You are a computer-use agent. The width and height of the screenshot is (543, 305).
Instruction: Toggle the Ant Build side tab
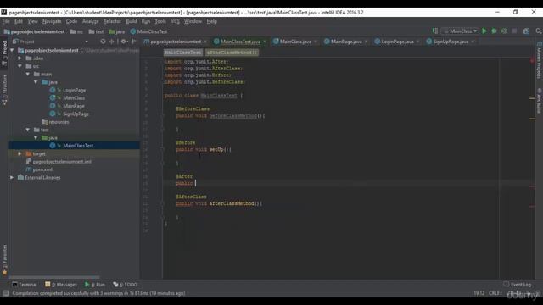pos(540,100)
